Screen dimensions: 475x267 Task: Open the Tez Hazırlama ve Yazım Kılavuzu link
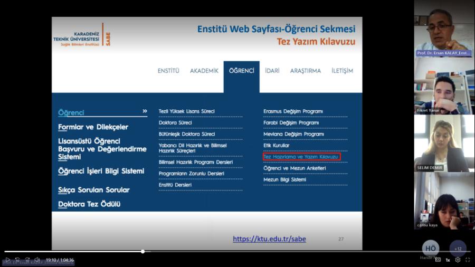(x=301, y=157)
